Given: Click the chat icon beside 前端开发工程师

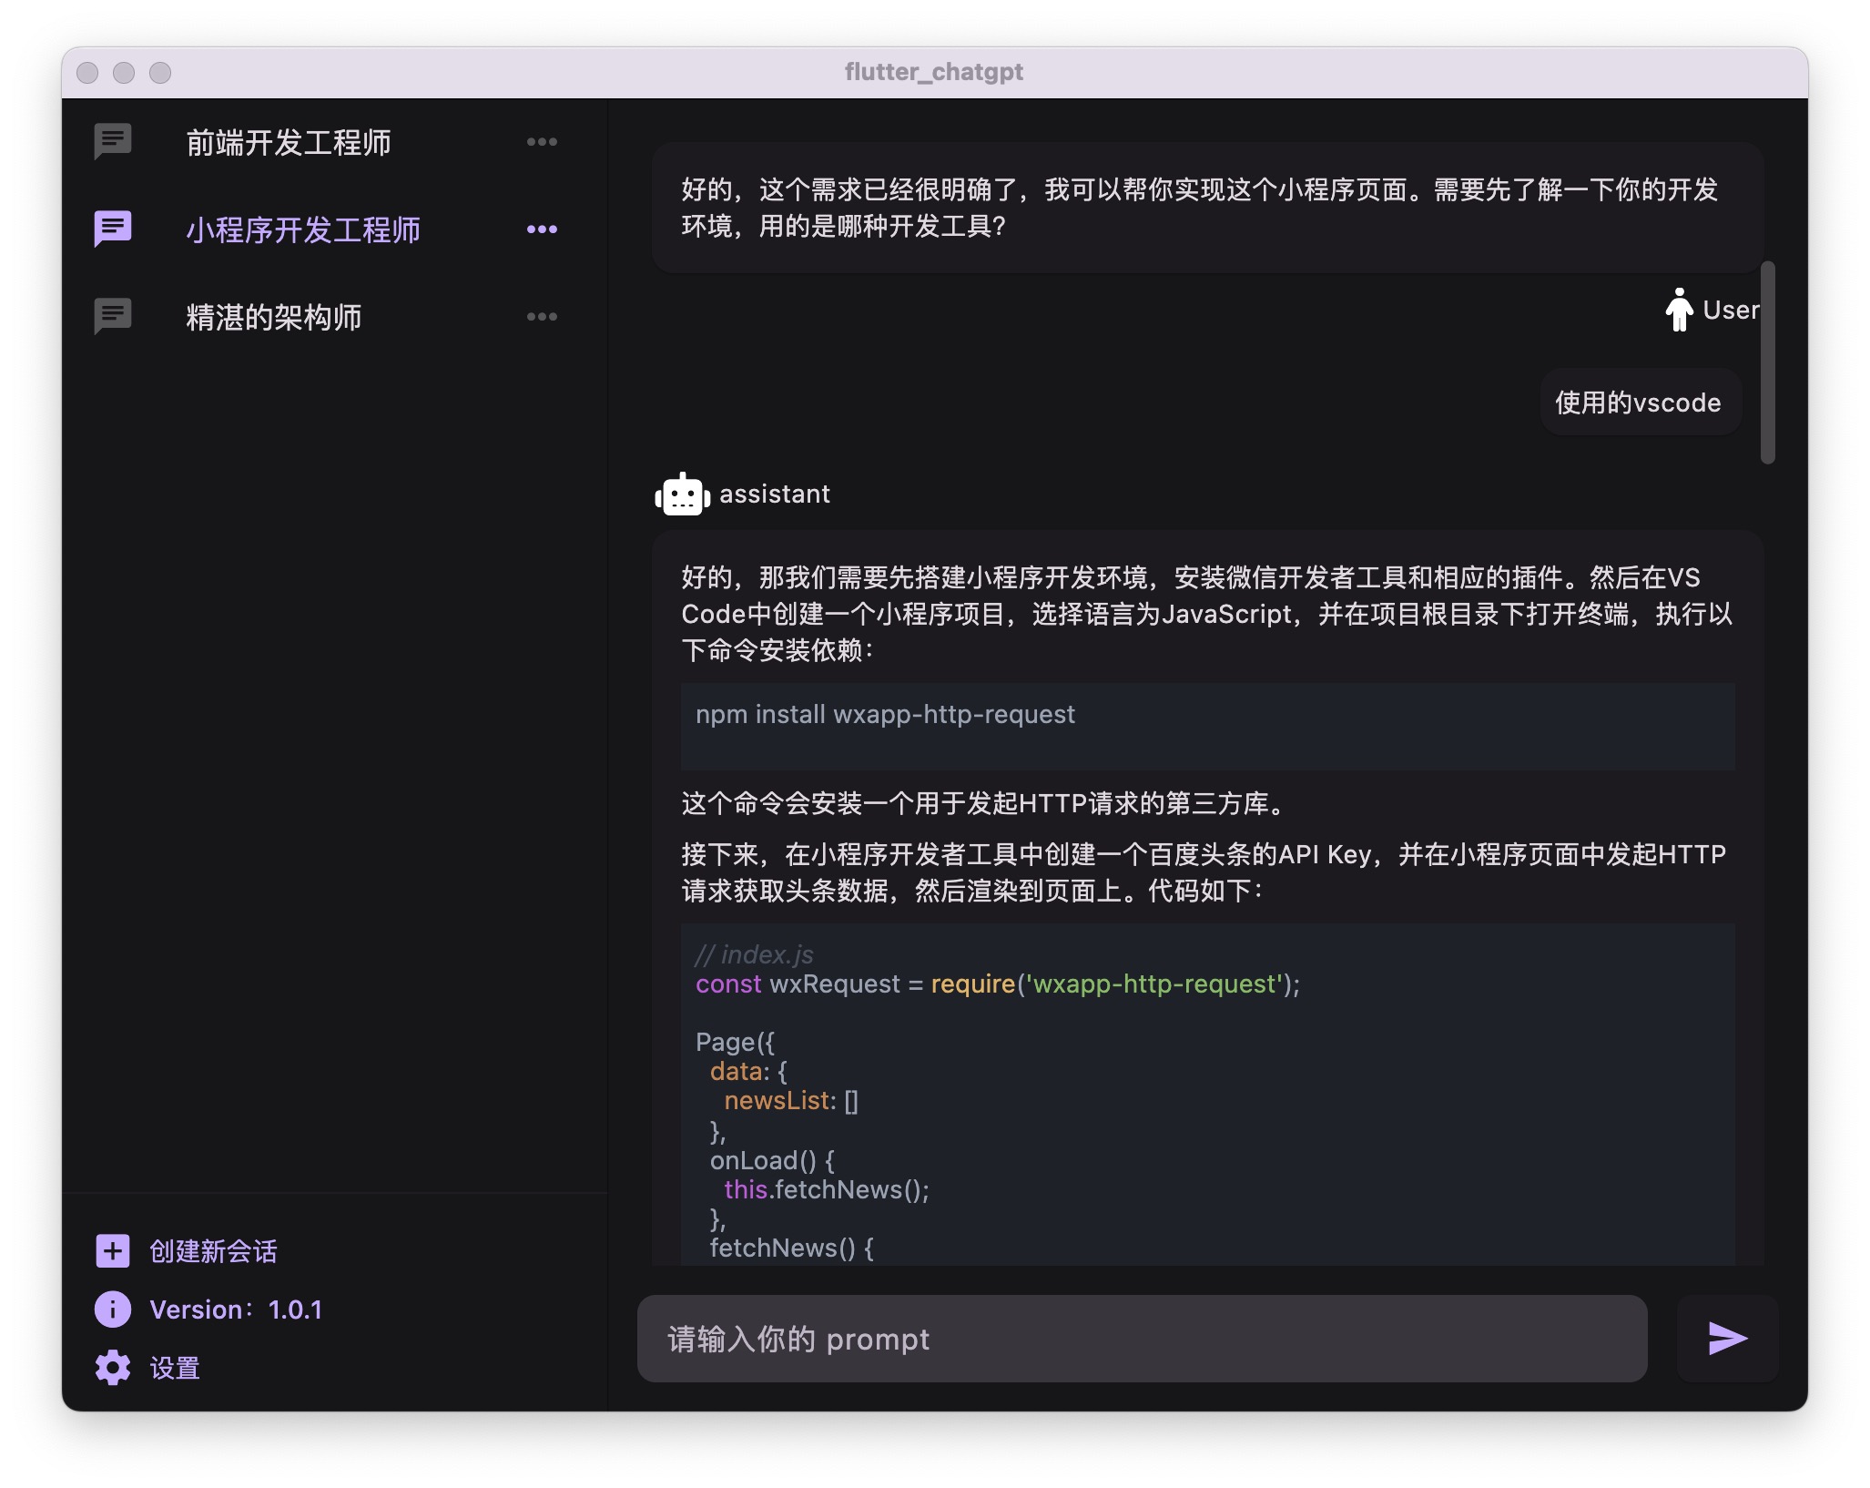Looking at the screenshot, I should [x=113, y=142].
